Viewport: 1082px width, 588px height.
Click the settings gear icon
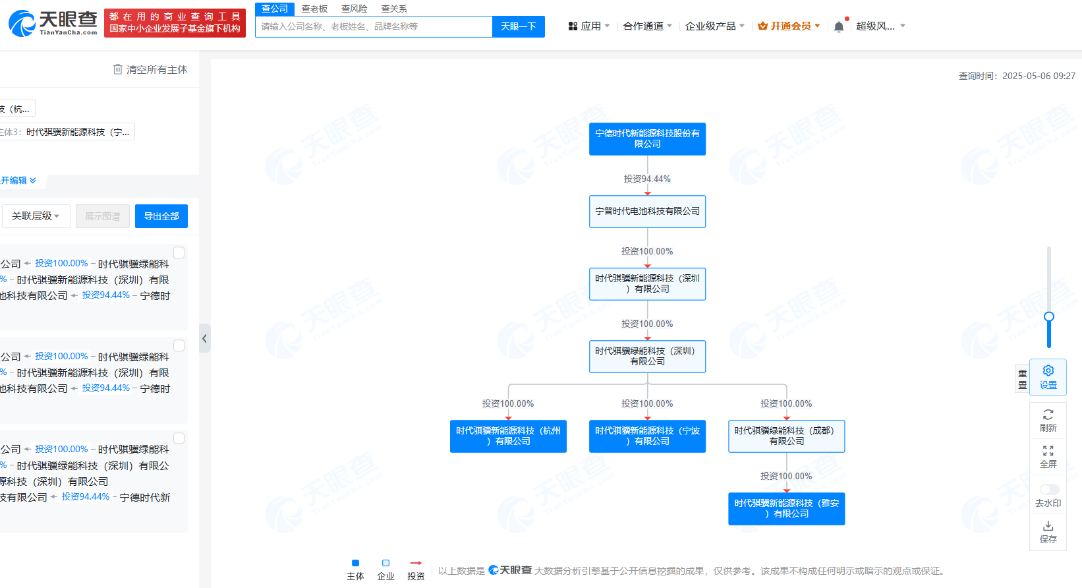tap(1048, 371)
